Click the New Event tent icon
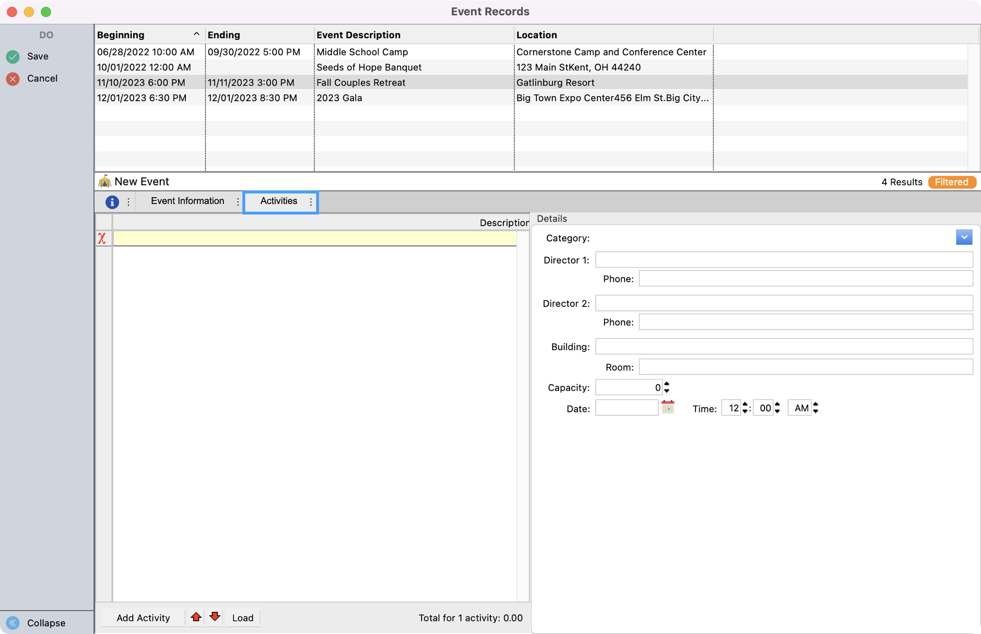Screen dimensions: 981x634 click(x=104, y=181)
